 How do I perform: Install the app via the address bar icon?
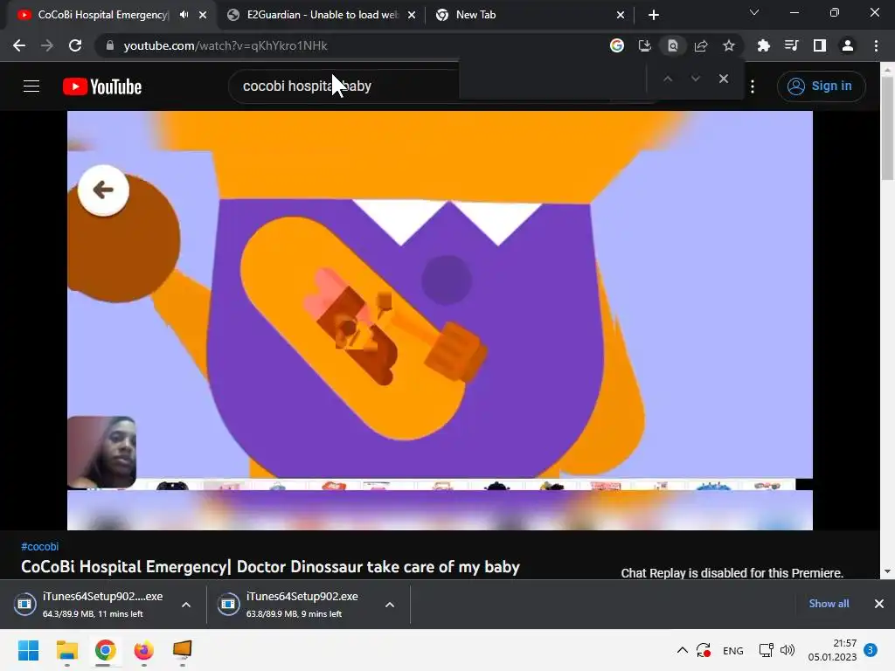[645, 45]
